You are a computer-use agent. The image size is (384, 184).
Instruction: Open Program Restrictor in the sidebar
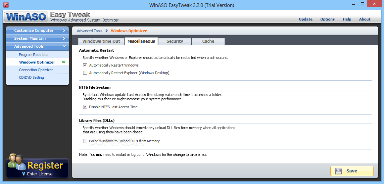(x=34, y=55)
